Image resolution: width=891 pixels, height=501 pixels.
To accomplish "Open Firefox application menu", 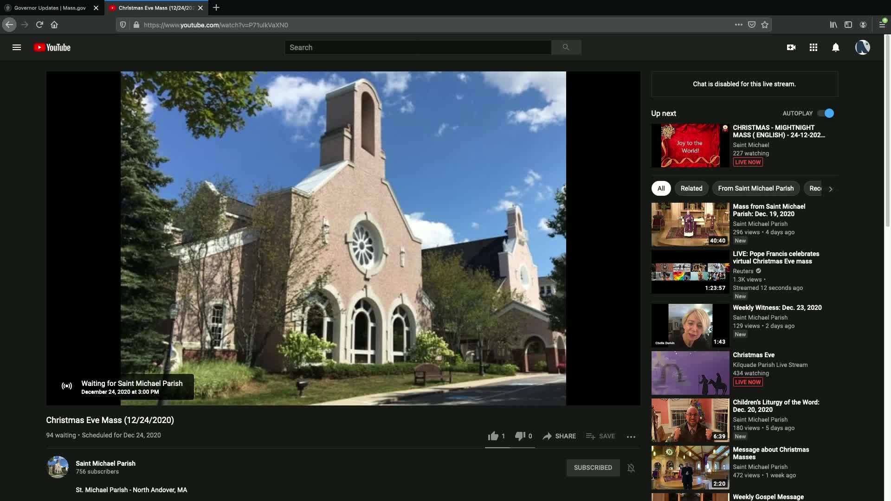I will tap(882, 25).
